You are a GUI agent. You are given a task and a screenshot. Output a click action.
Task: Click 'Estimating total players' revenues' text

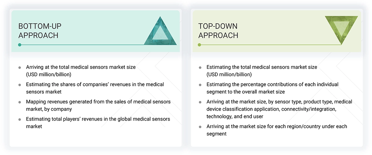pyautogui.click(x=98, y=119)
